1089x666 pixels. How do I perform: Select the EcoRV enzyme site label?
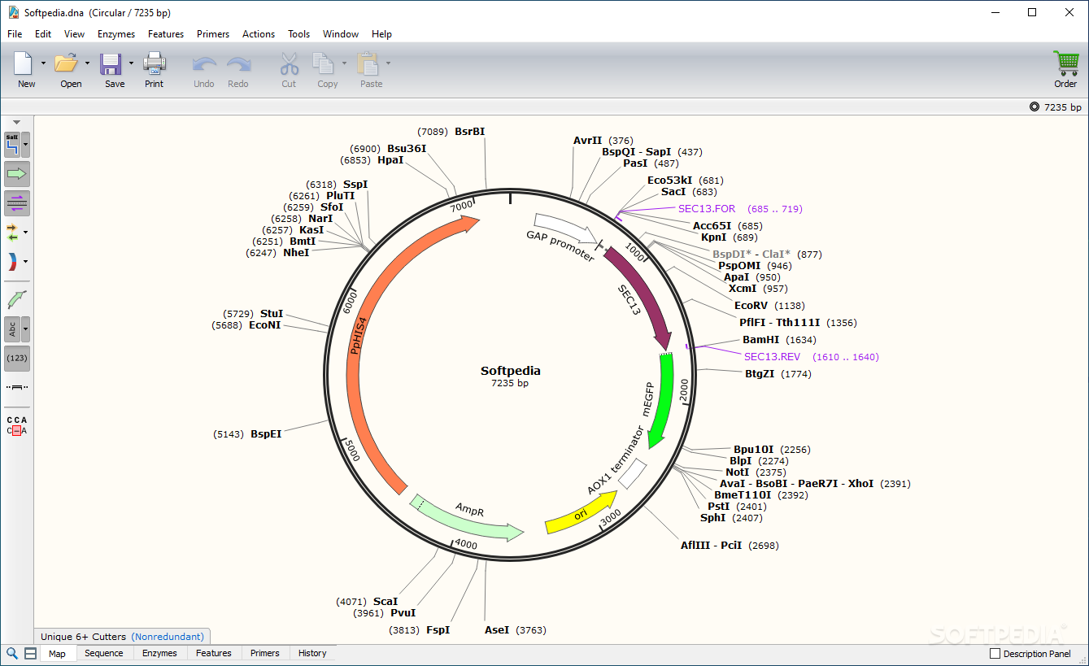(x=751, y=306)
